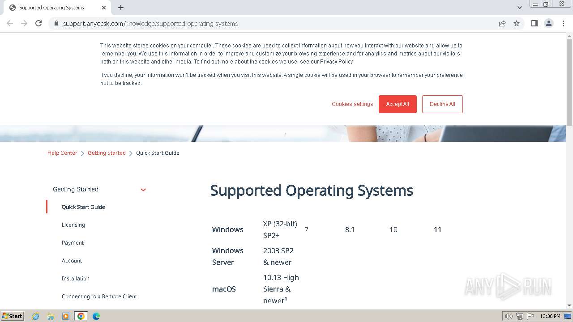Click the 10.13 High Sierra & newer cell
This screenshot has height=322, width=573.
pos(281,289)
